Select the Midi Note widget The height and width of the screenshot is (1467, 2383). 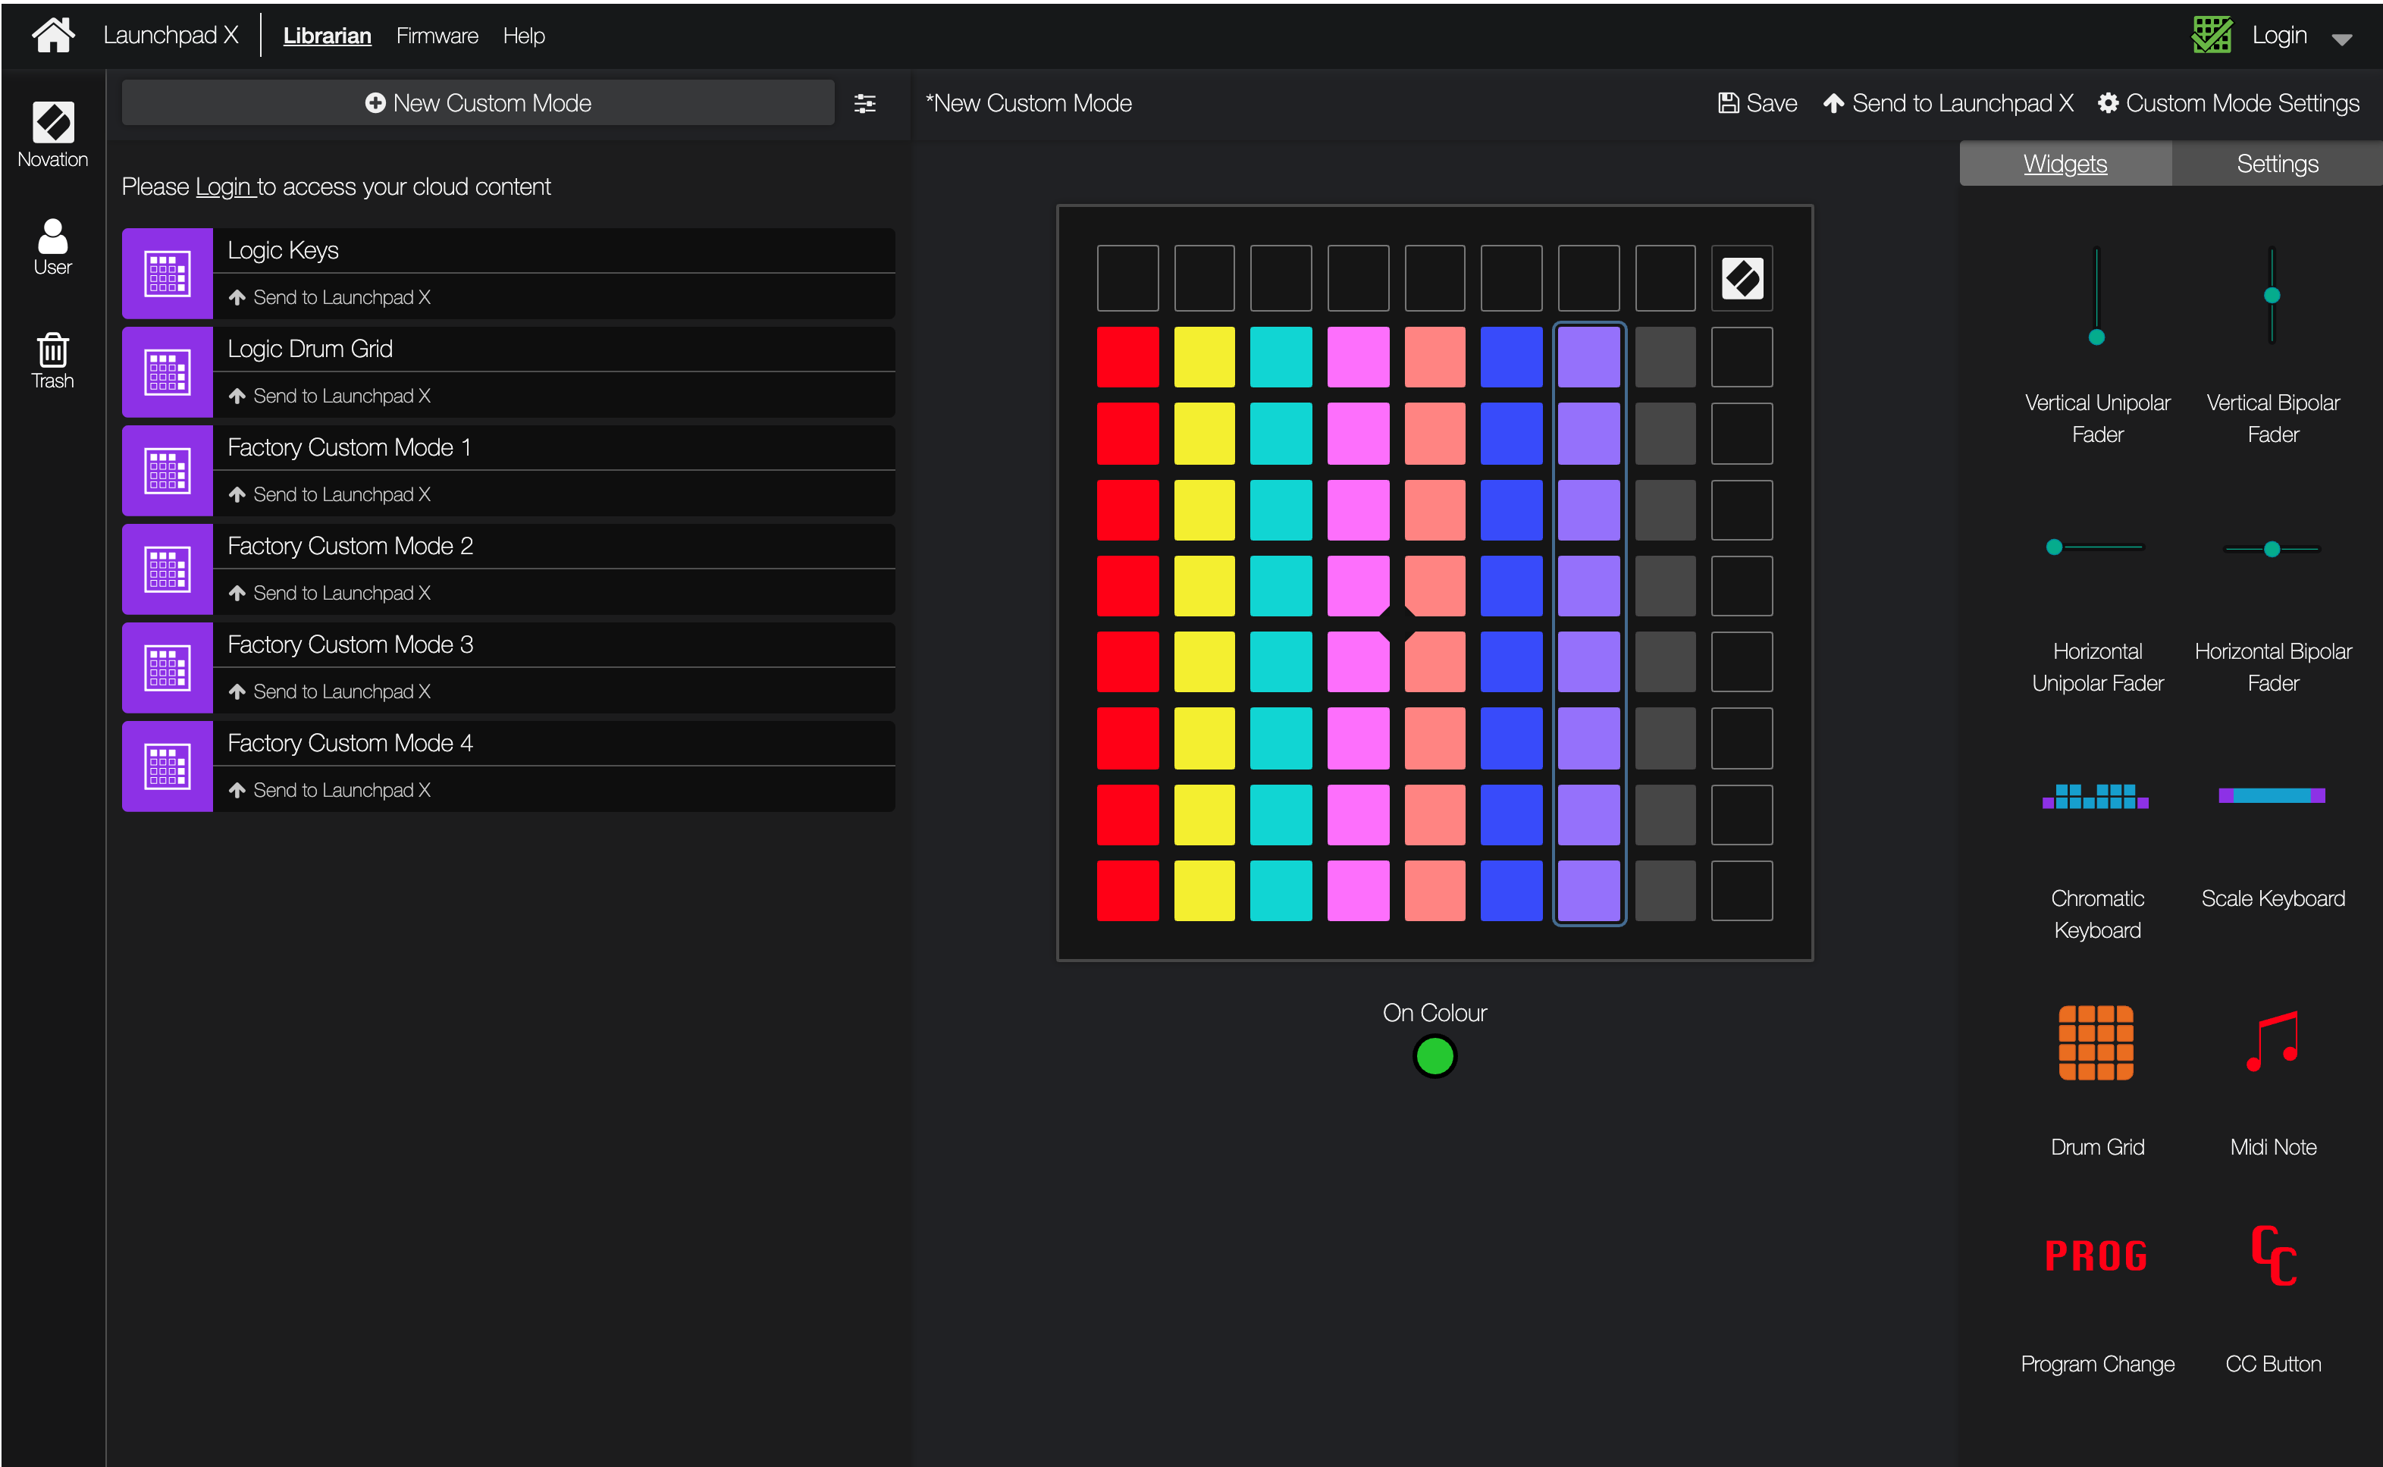pyautogui.click(x=2272, y=1082)
